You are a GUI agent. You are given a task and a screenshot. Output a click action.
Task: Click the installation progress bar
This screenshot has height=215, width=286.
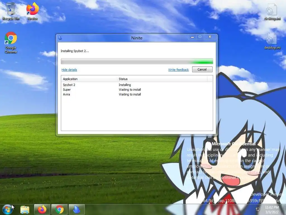click(137, 61)
